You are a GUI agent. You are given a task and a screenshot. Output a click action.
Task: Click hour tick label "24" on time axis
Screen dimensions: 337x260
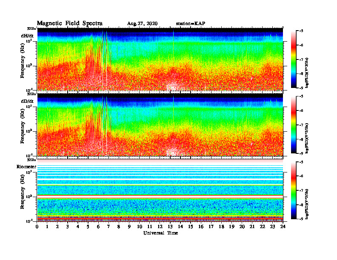point(283,226)
